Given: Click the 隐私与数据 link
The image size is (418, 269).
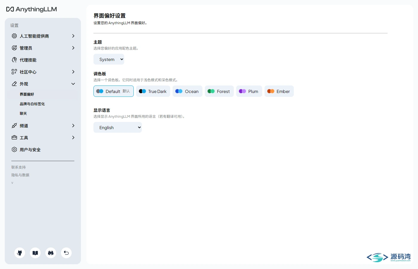Looking at the screenshot, I should click(x=20, y=175).
